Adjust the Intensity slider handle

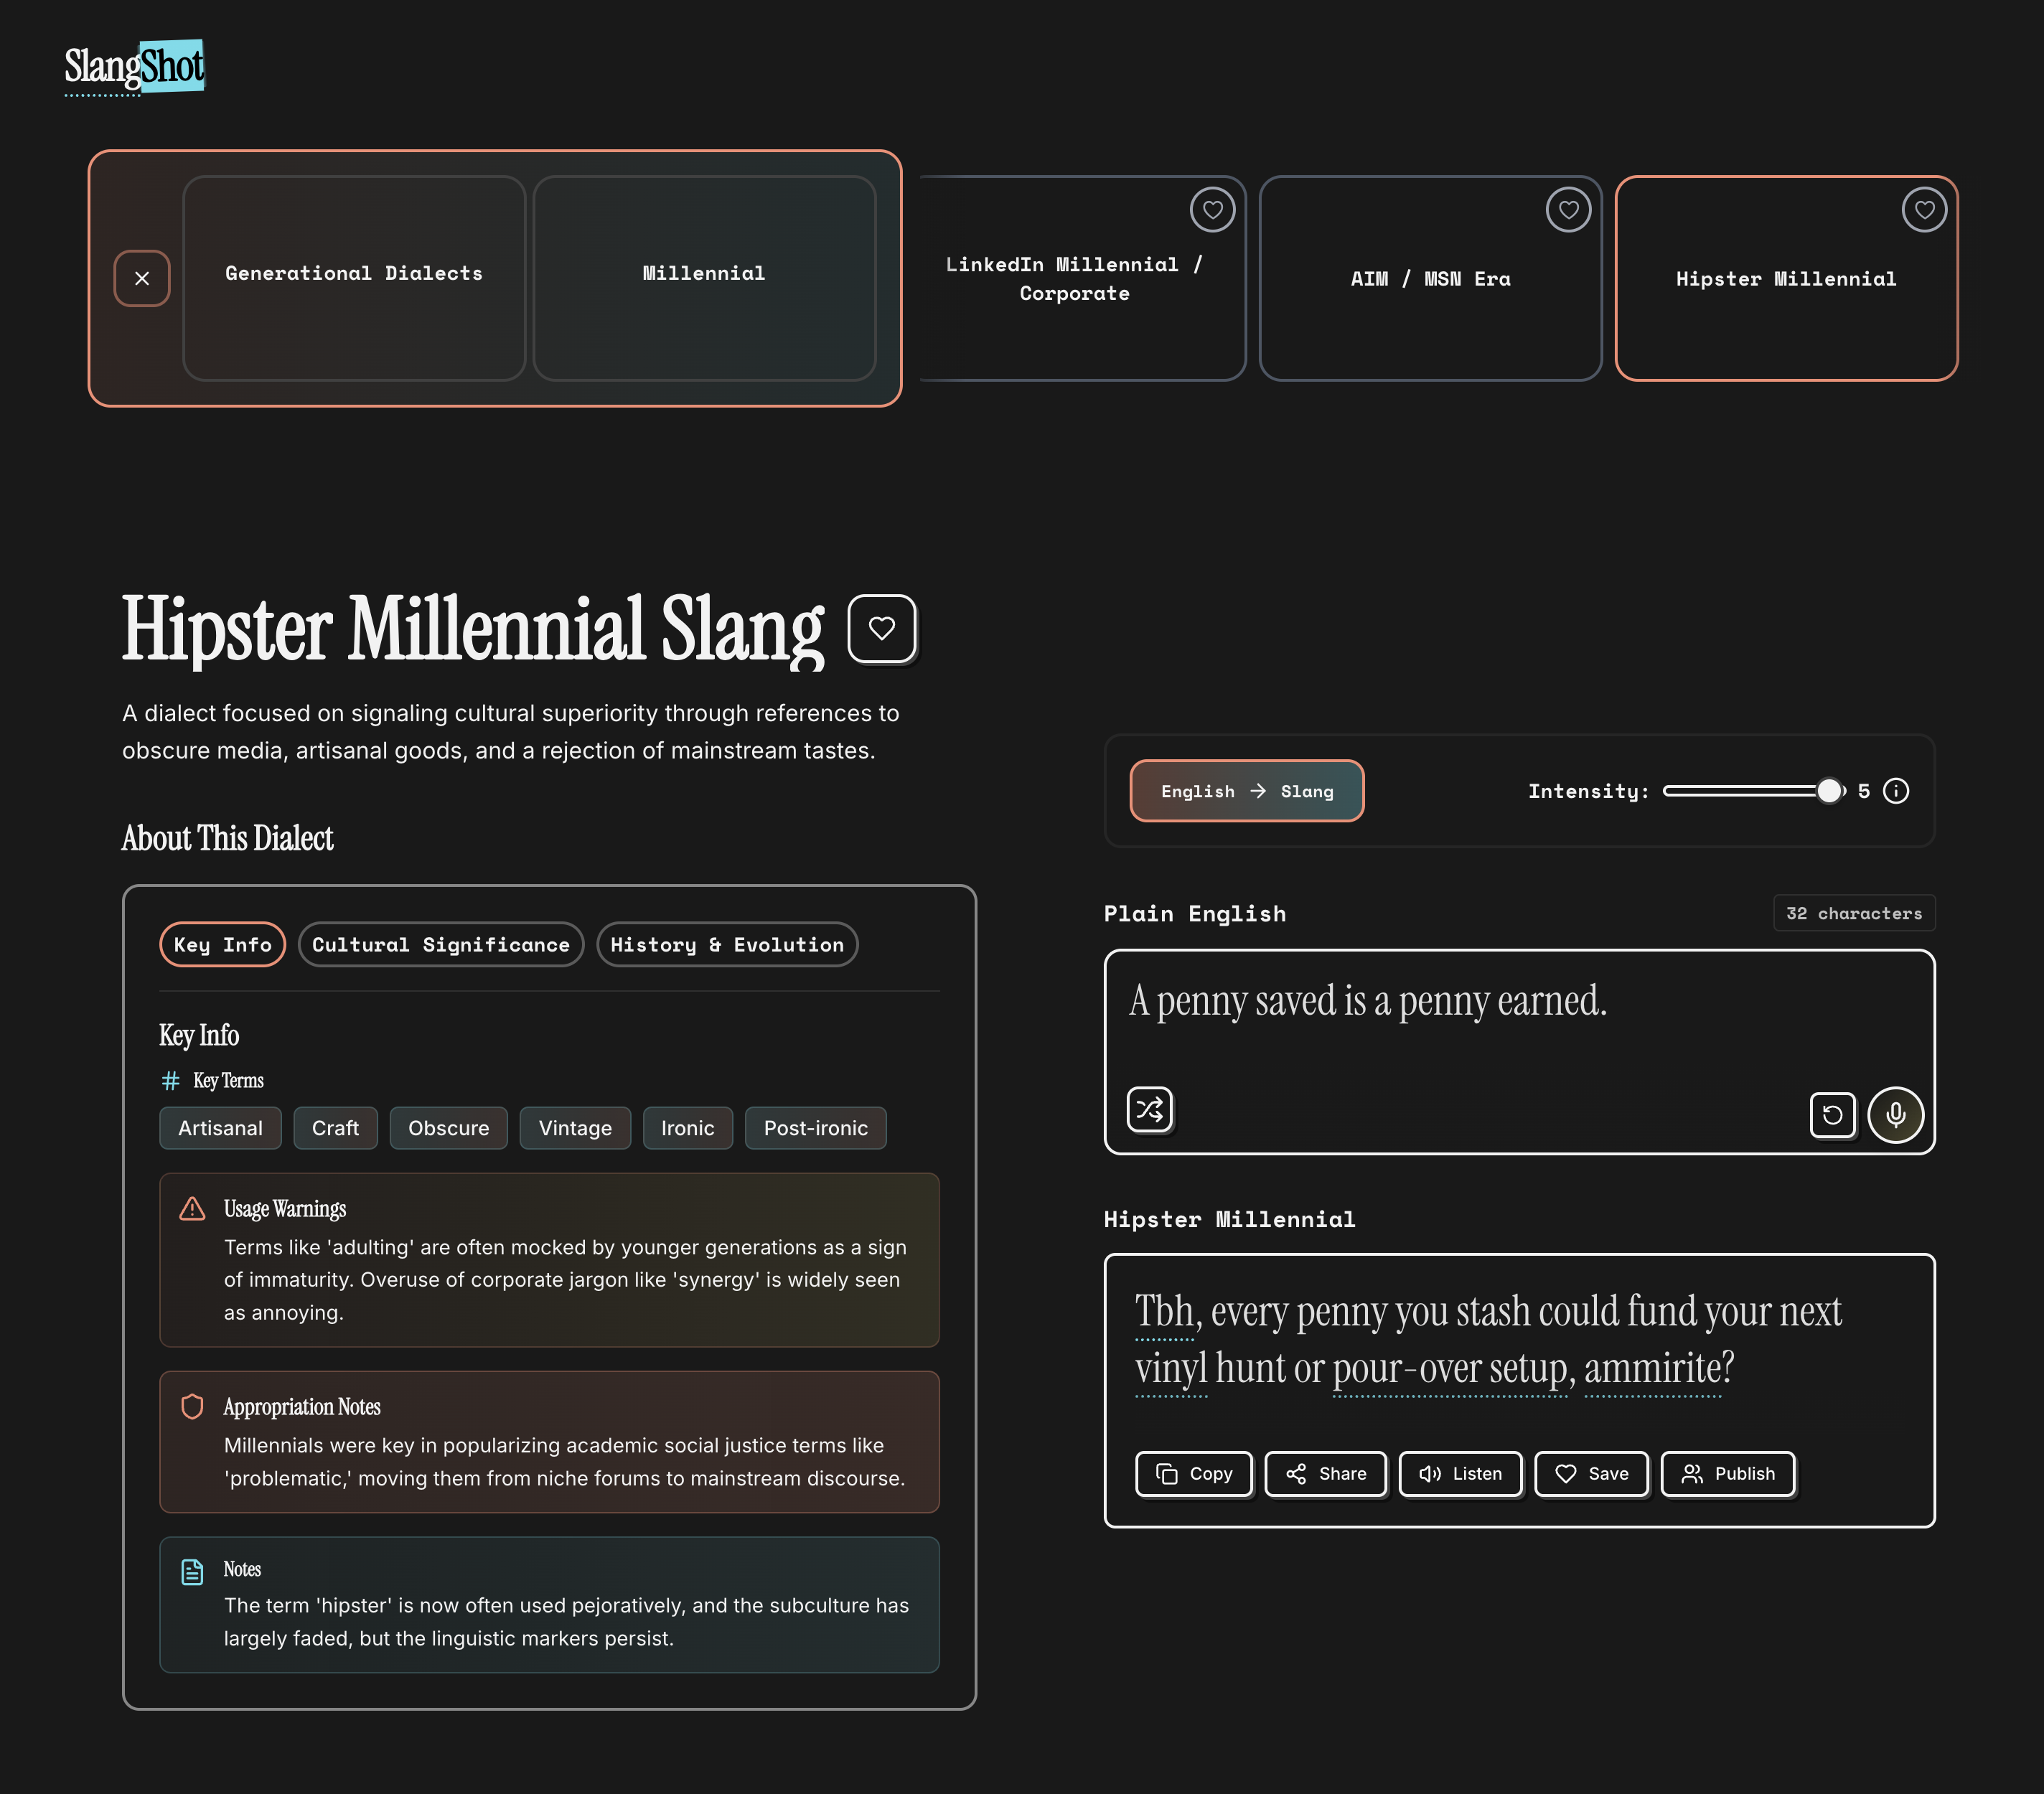pos(1828,791)
